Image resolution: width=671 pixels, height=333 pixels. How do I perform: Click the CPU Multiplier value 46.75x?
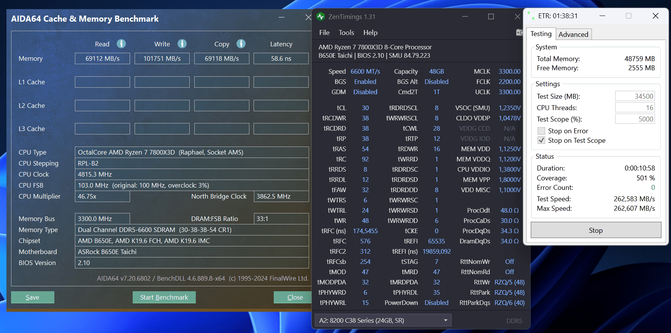102,196
